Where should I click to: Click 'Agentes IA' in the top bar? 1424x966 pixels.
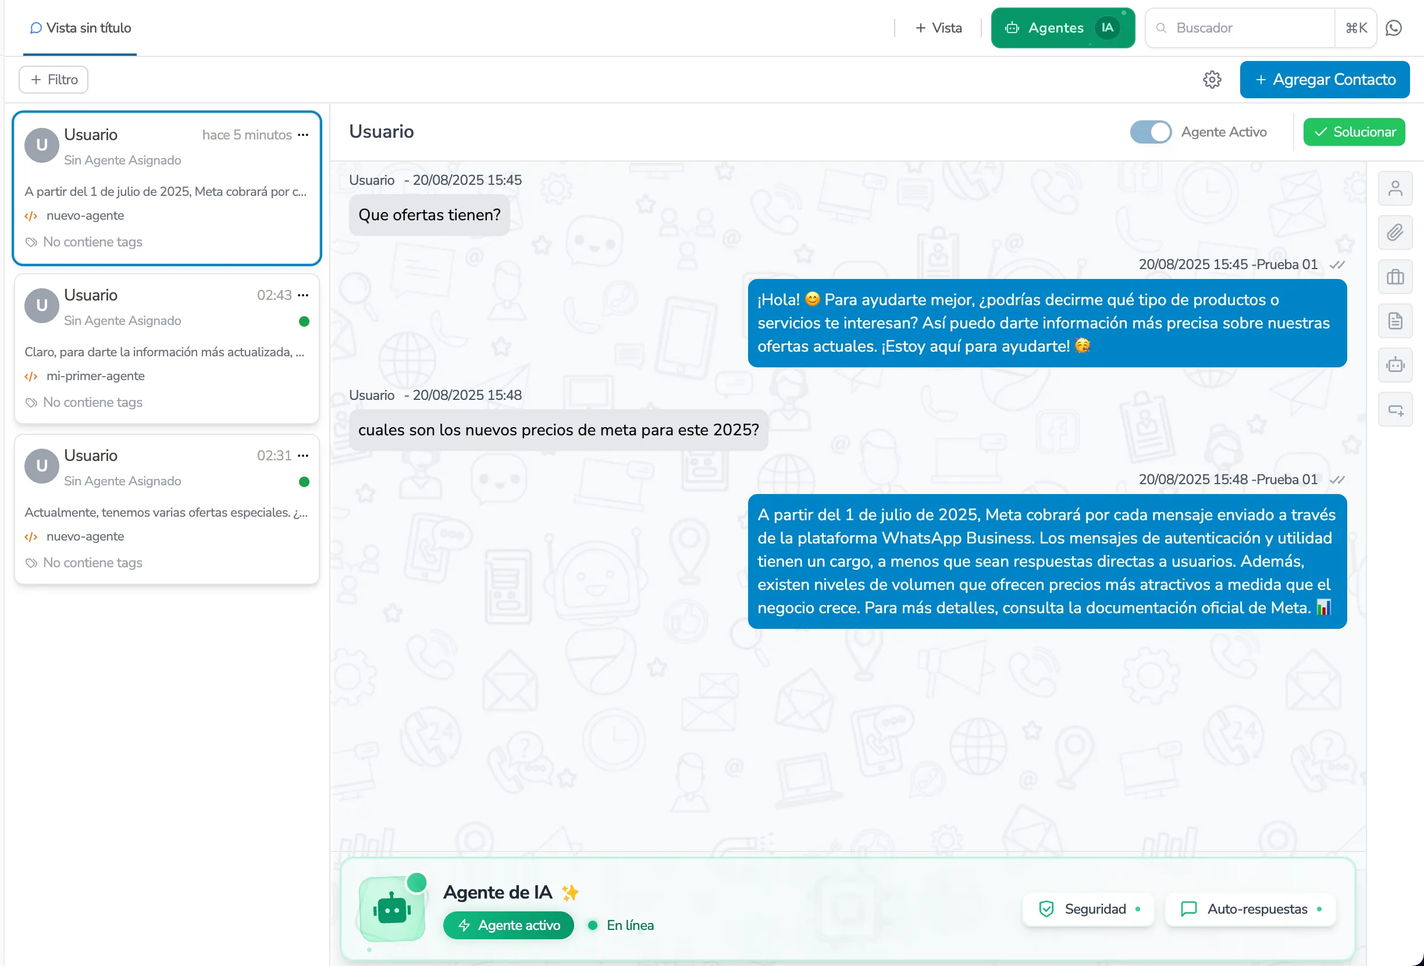click(x=1063, y=27)
